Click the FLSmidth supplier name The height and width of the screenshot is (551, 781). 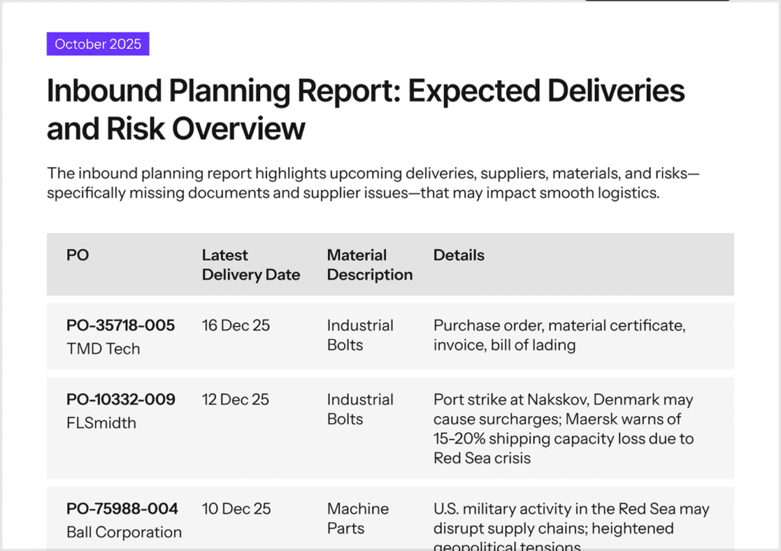point(101,423)
